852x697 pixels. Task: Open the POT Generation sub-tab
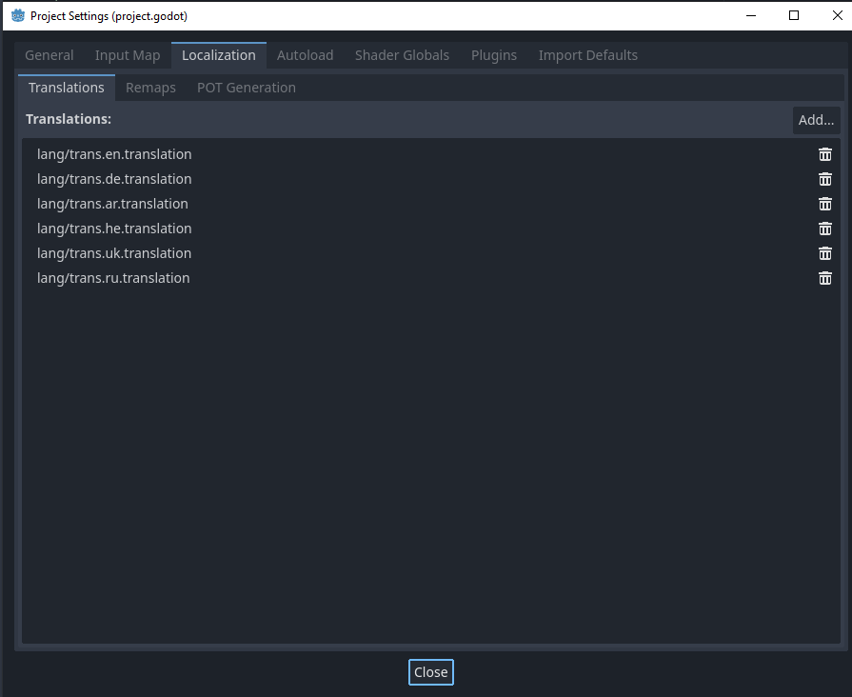coord(247,88)
